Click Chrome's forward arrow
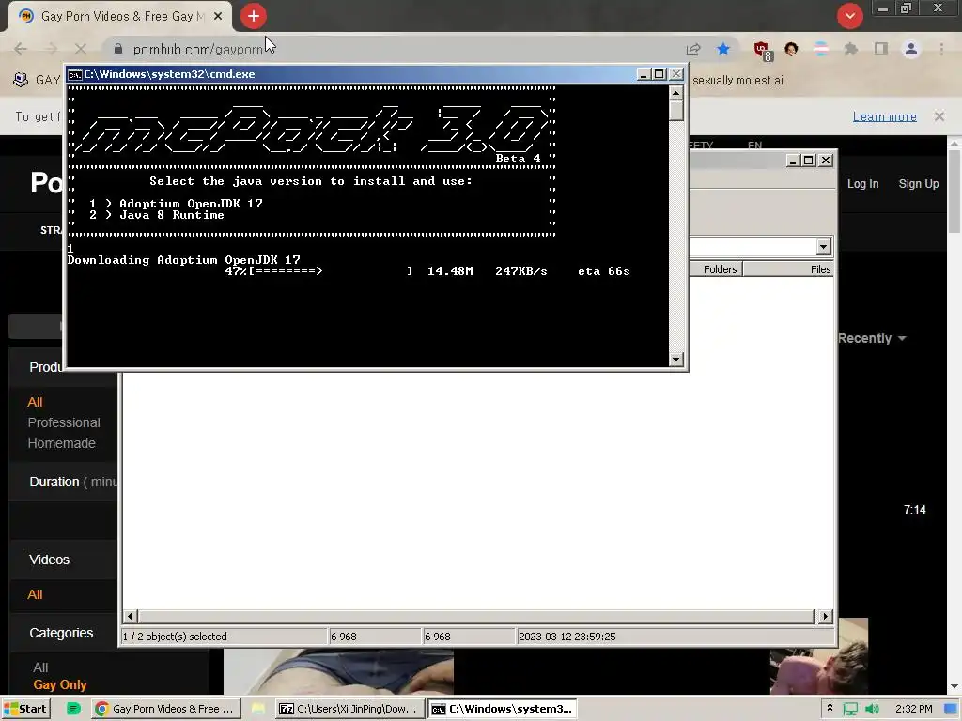 click(51, 49)
